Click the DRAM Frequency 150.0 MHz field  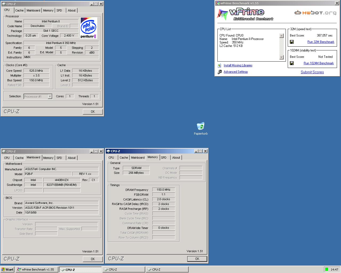pyautogui.click(x=164, y=190)
